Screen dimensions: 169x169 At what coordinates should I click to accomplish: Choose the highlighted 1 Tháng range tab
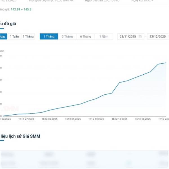pyautogui.click(x=49, y=37)
